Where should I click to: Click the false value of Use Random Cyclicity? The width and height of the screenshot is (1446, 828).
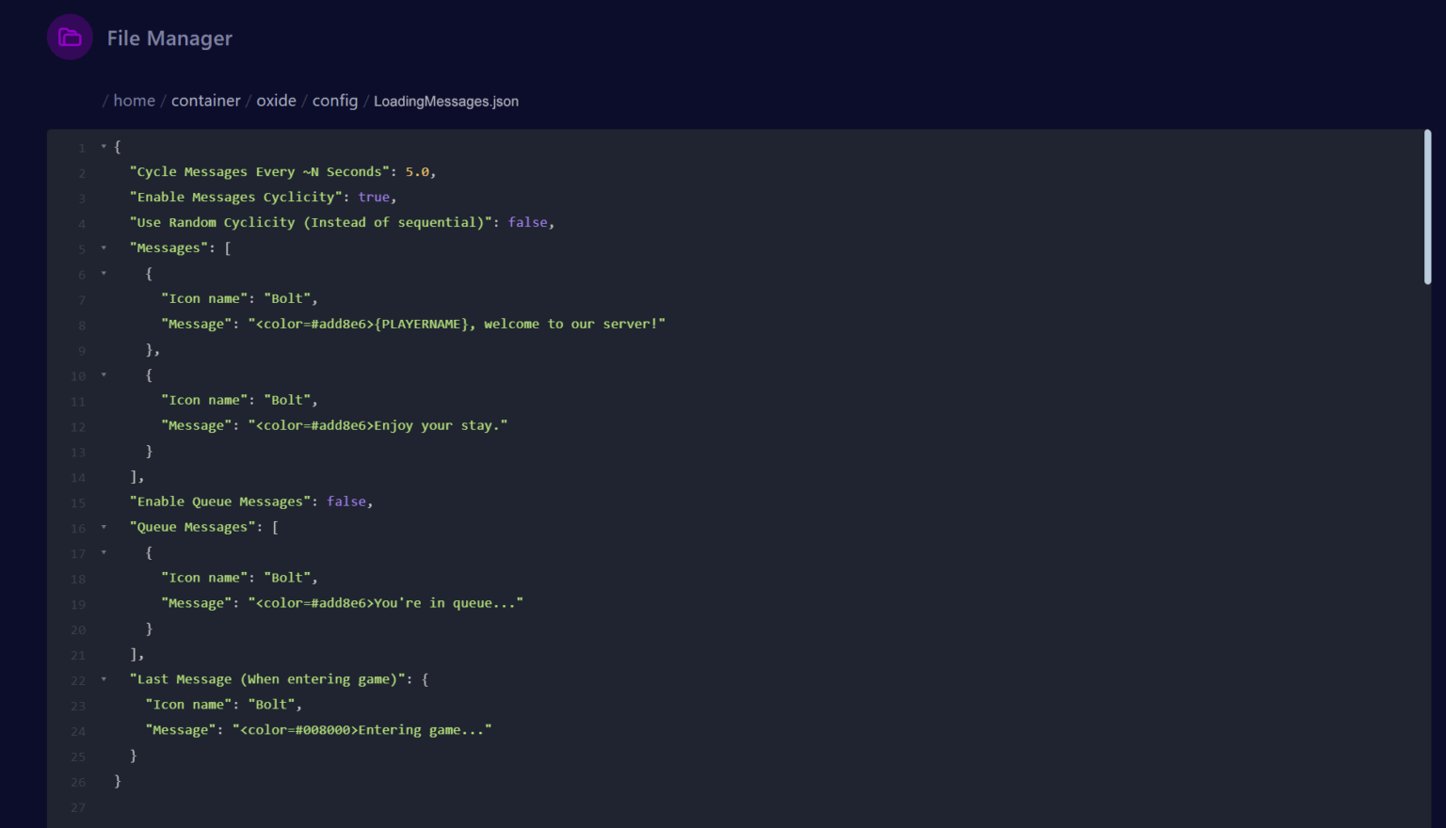tap(528, 223)
